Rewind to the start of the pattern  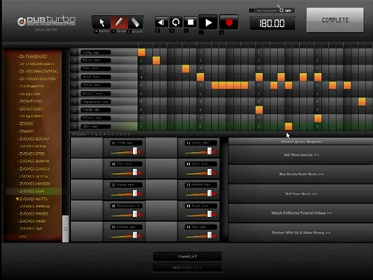coord(161,23)
